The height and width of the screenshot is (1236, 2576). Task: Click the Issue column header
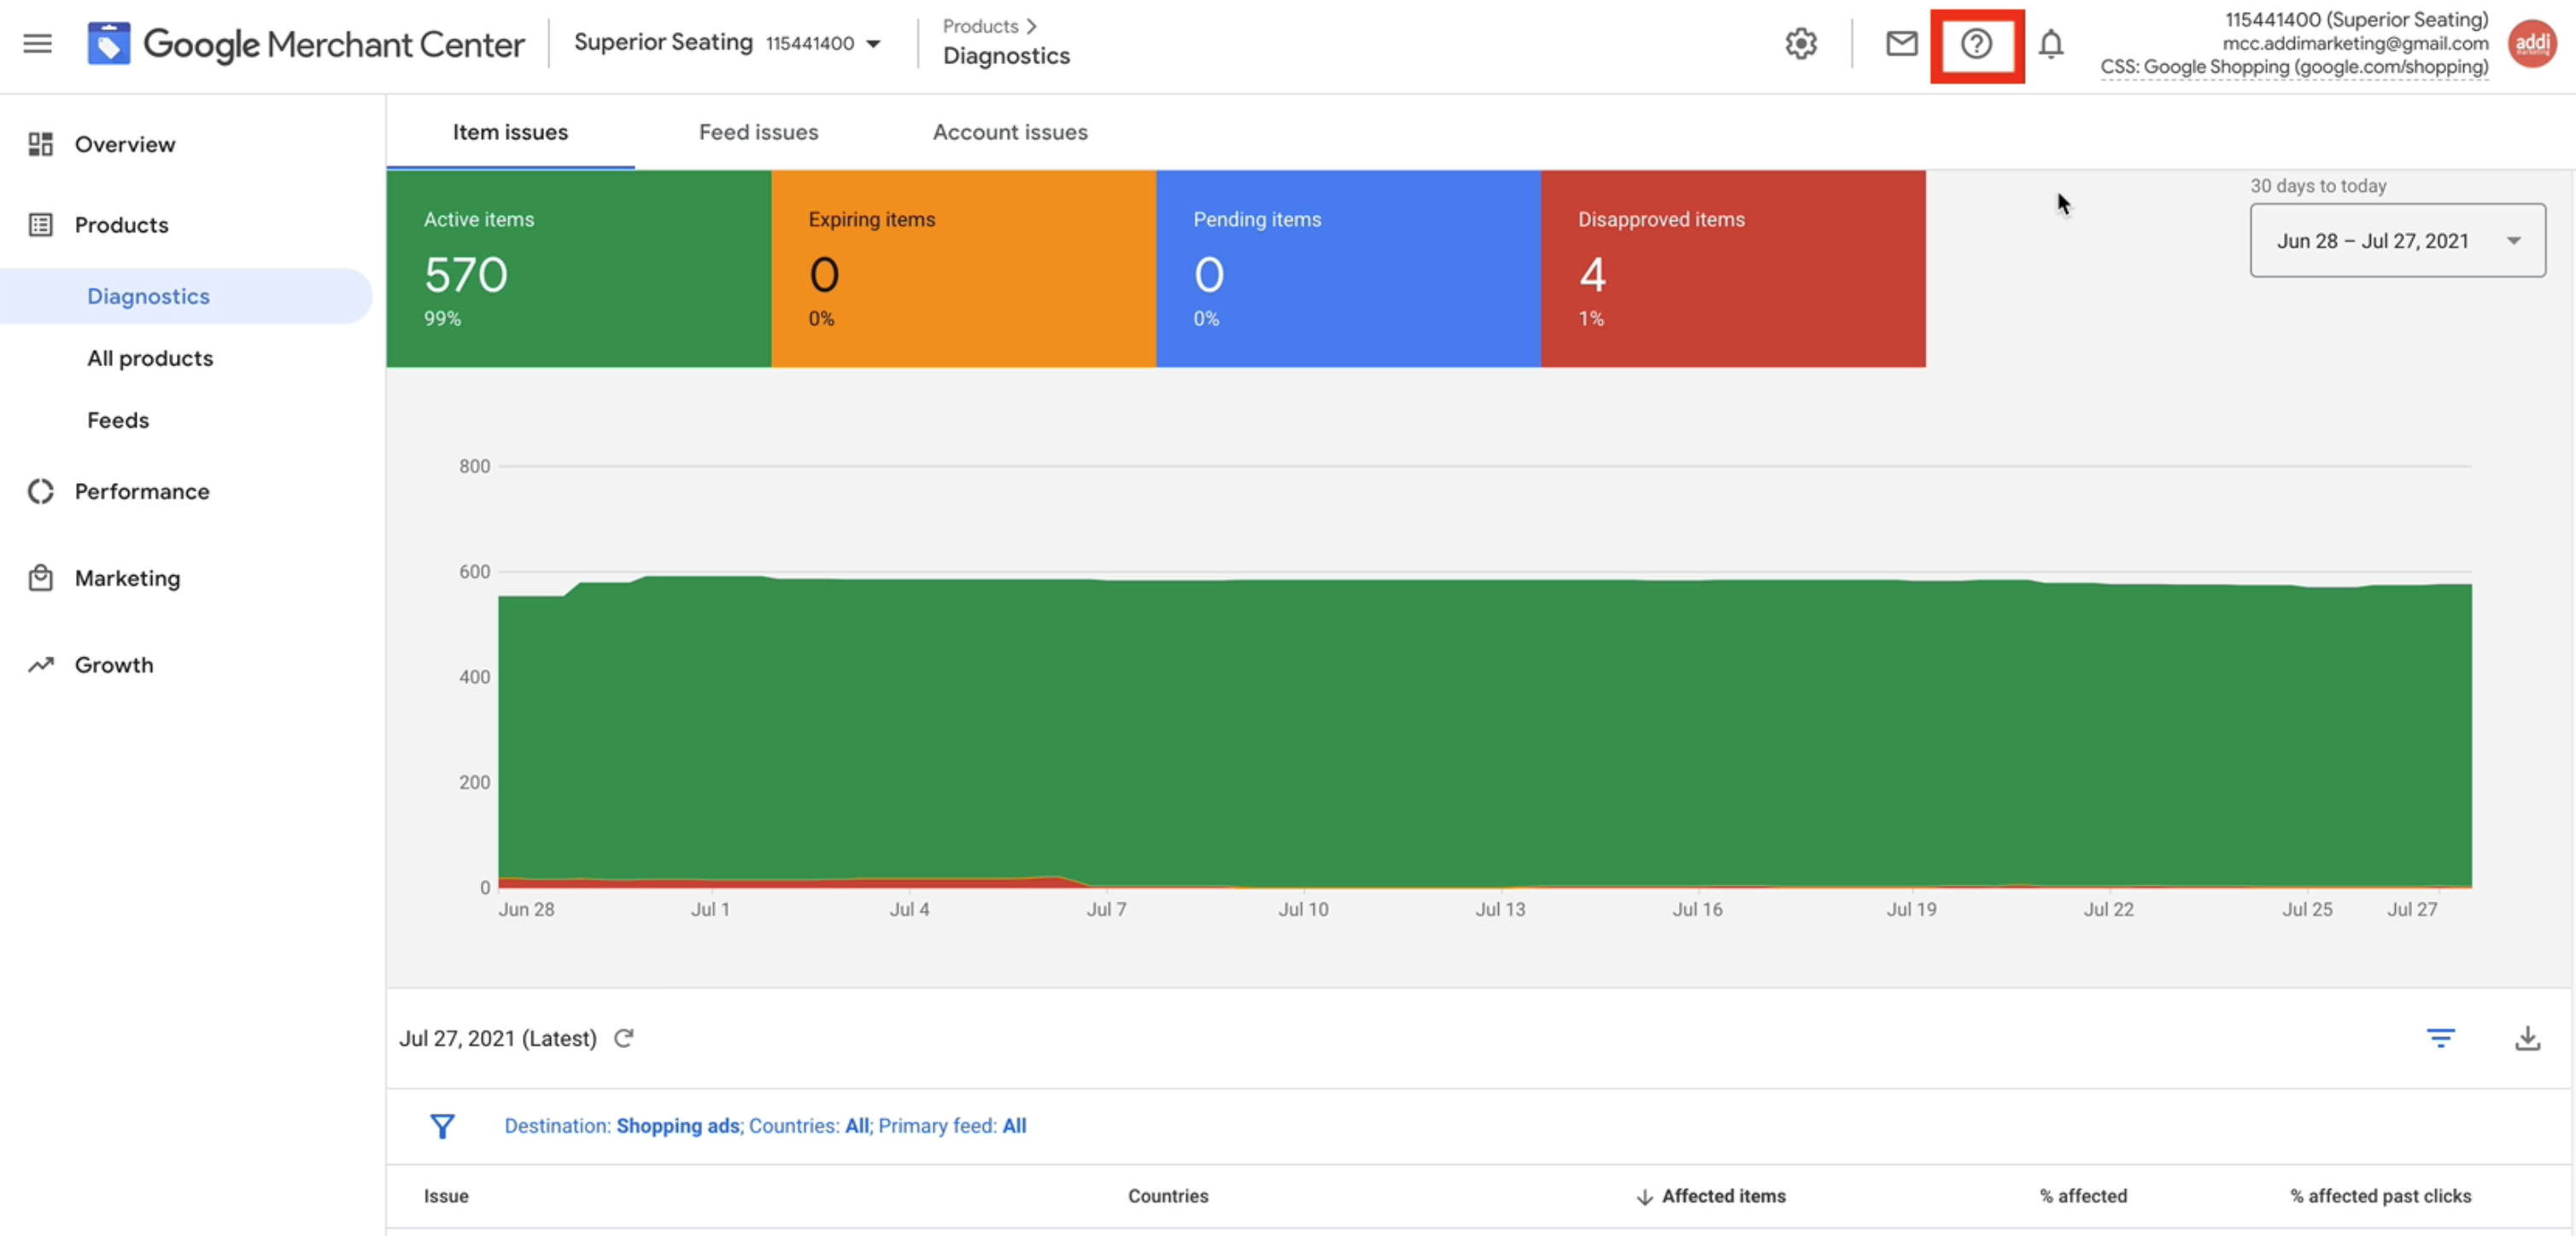point(446,1196)
